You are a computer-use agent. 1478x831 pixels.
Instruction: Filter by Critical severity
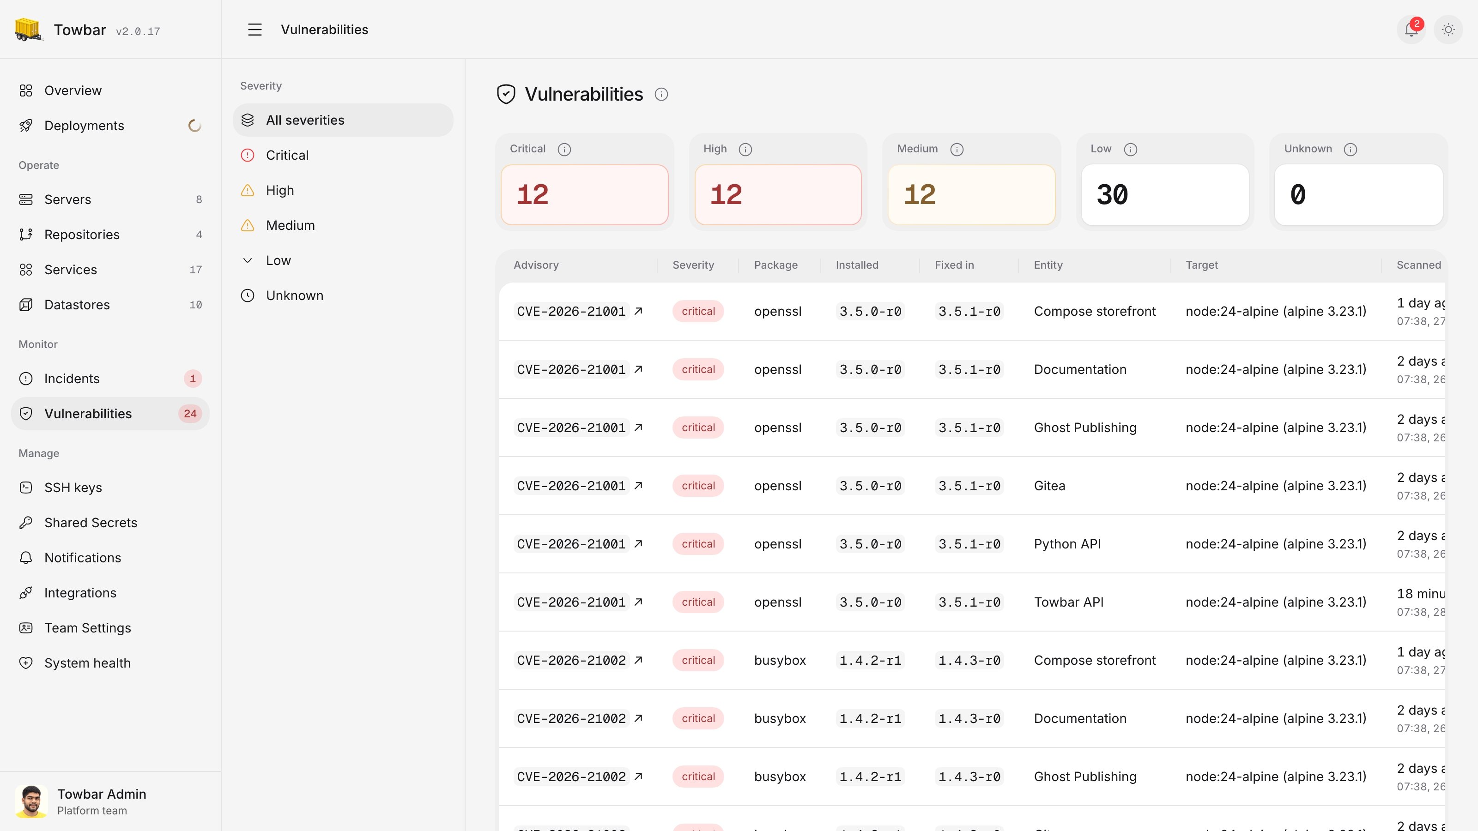click(x=343, y=155)
